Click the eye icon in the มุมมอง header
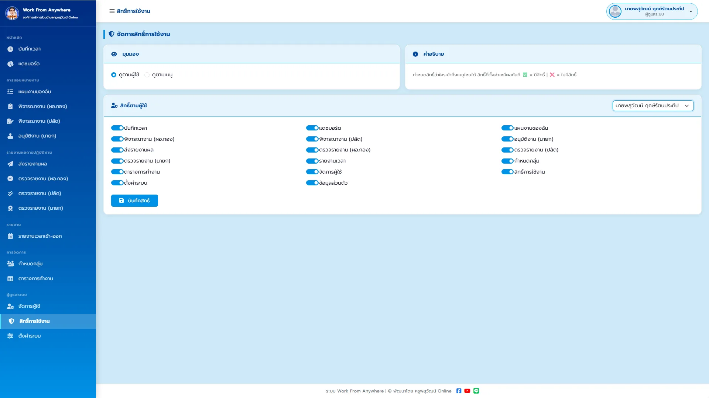Image resolution: width=709 pixels, height=398 pixels. click(x=114, y=54)
